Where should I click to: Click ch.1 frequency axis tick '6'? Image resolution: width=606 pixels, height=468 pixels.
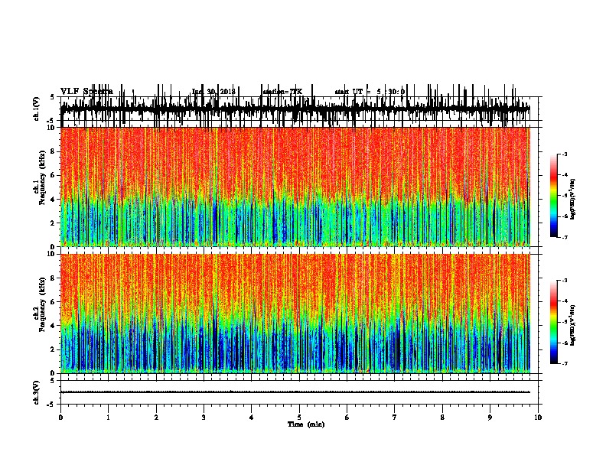click(x=54, y=175)
